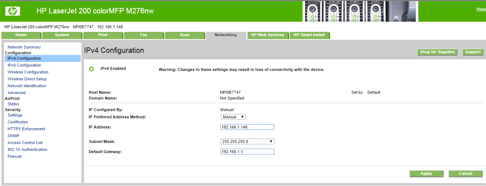Click Shop for Supplies button
The image size is (486, 186).
tap(437, 52)
